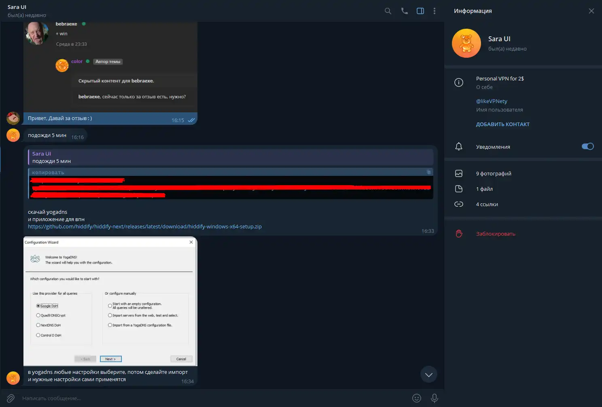Open the @likeVPNety username link
The width and height of the screenshot is (602, 407).
tap(492, 101)
